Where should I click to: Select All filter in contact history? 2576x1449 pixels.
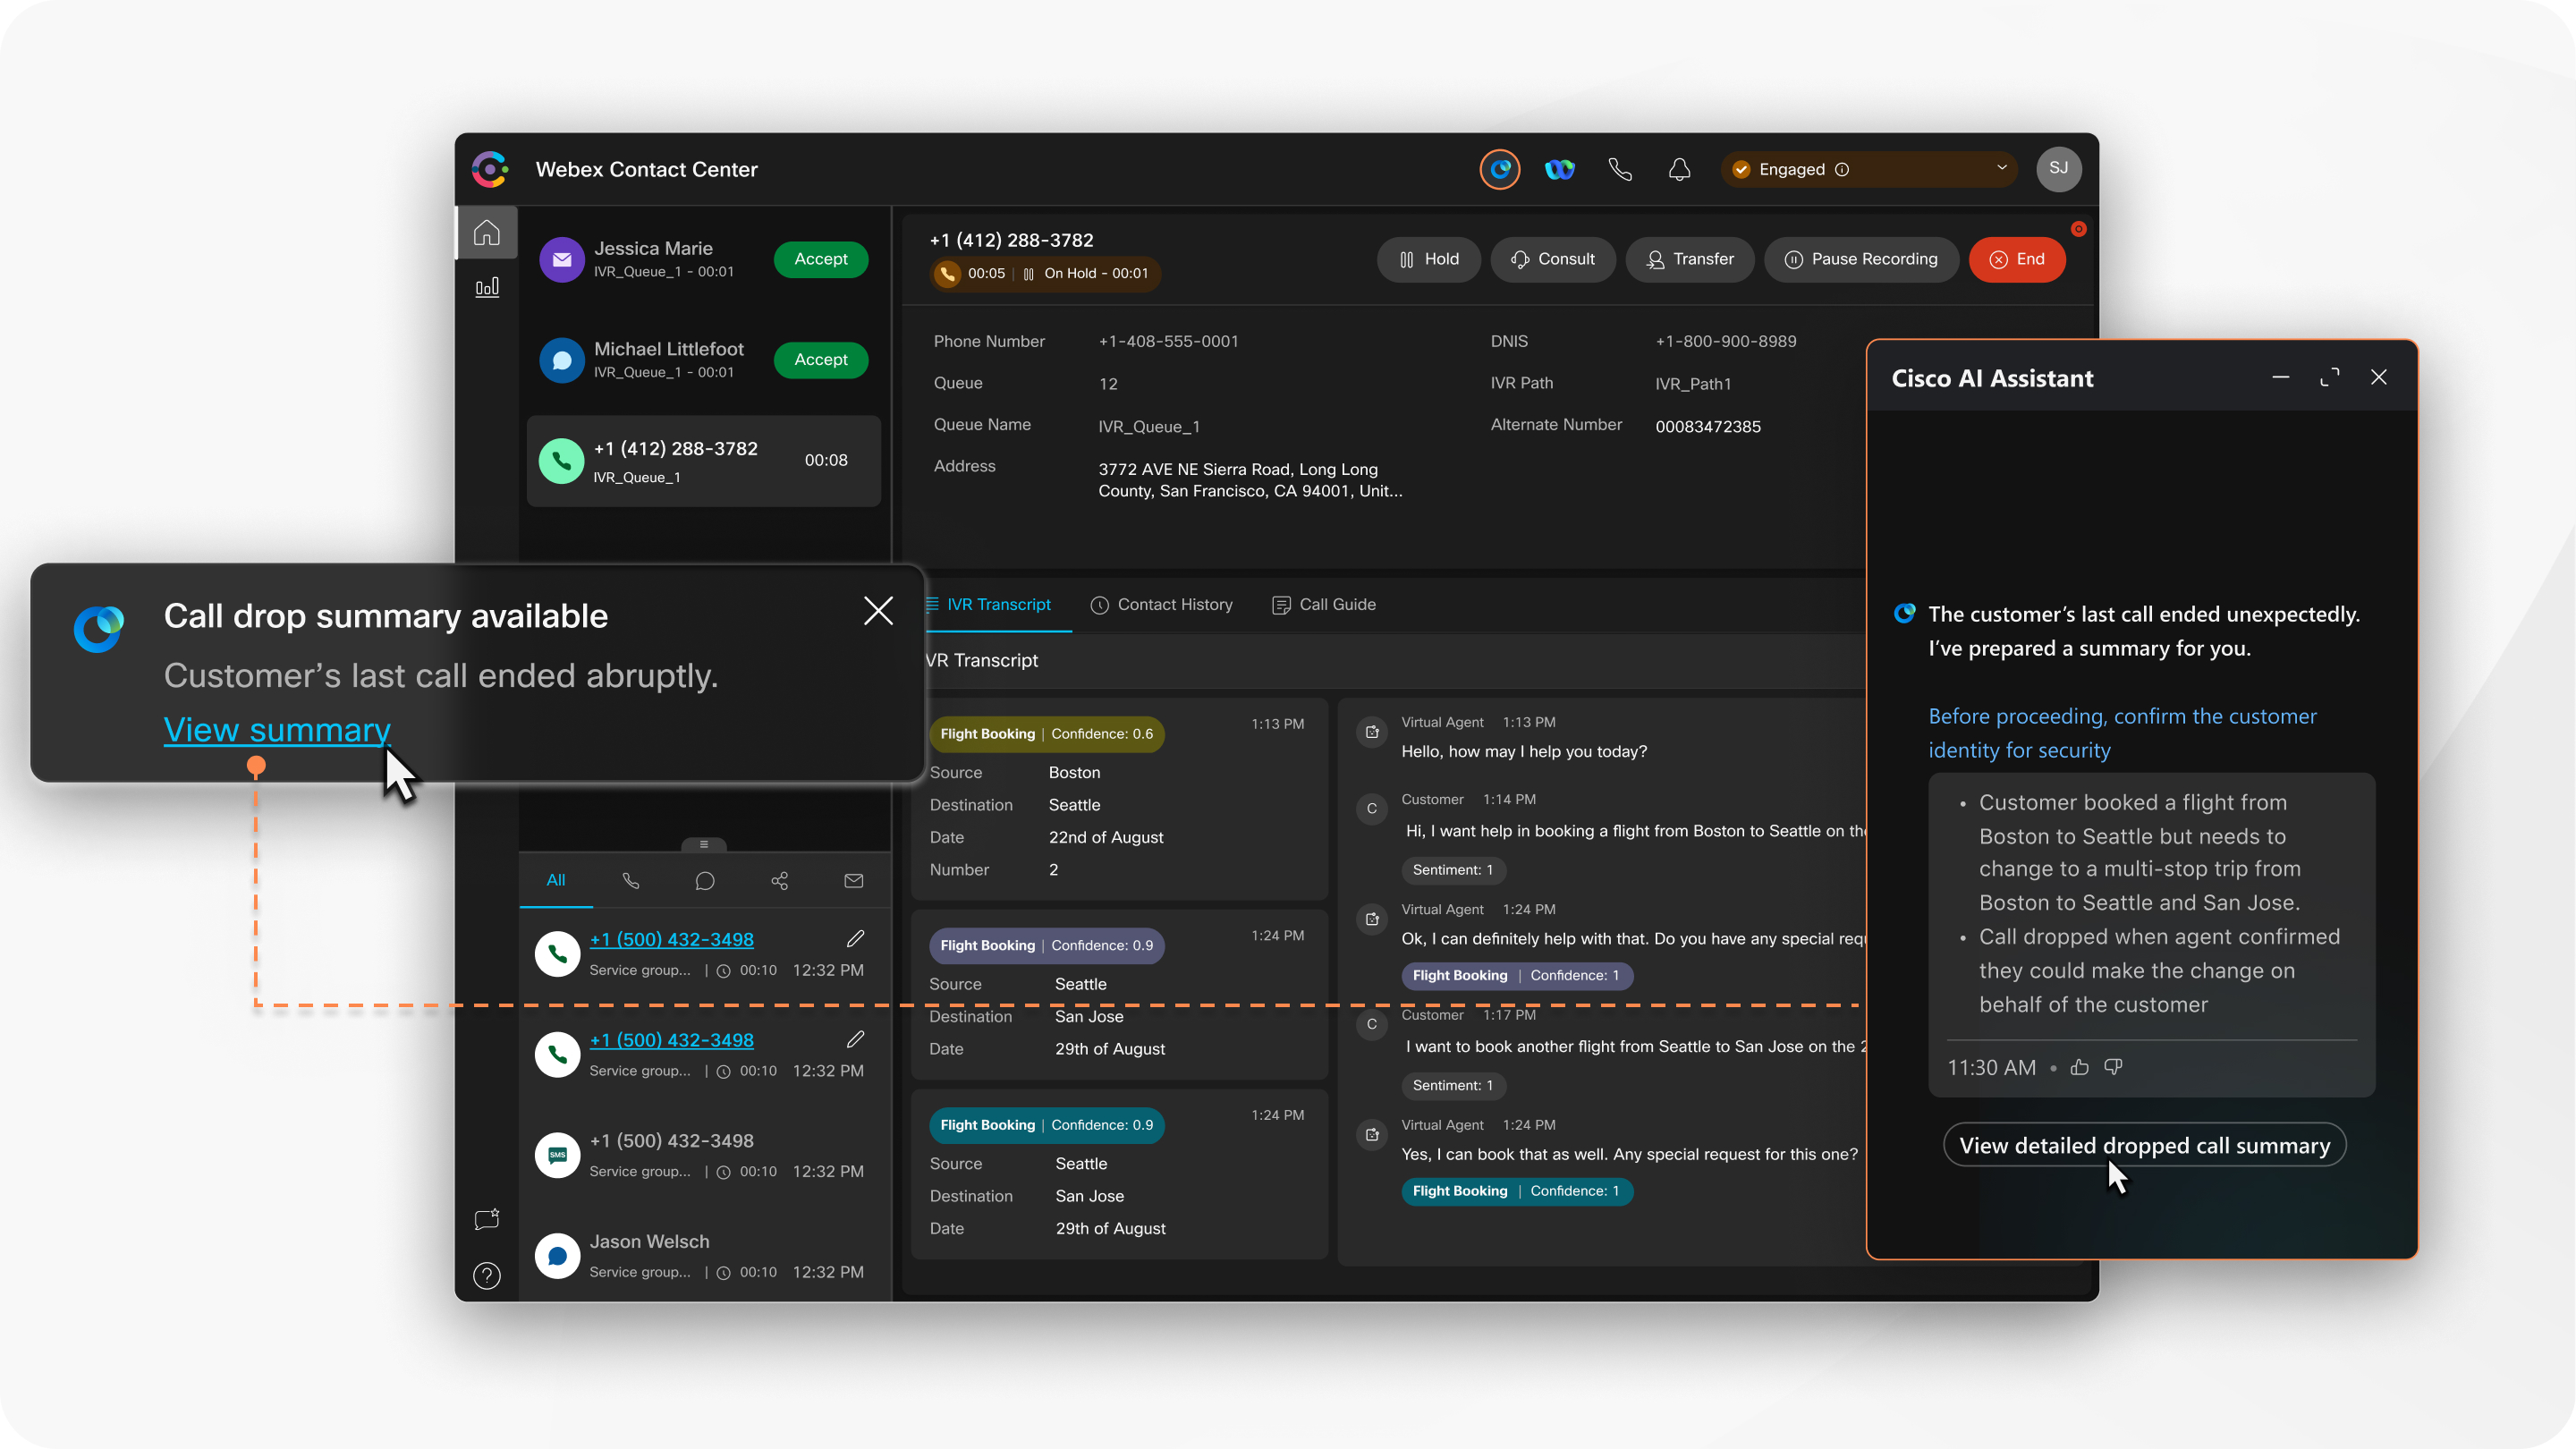click(x=554, y=881)
